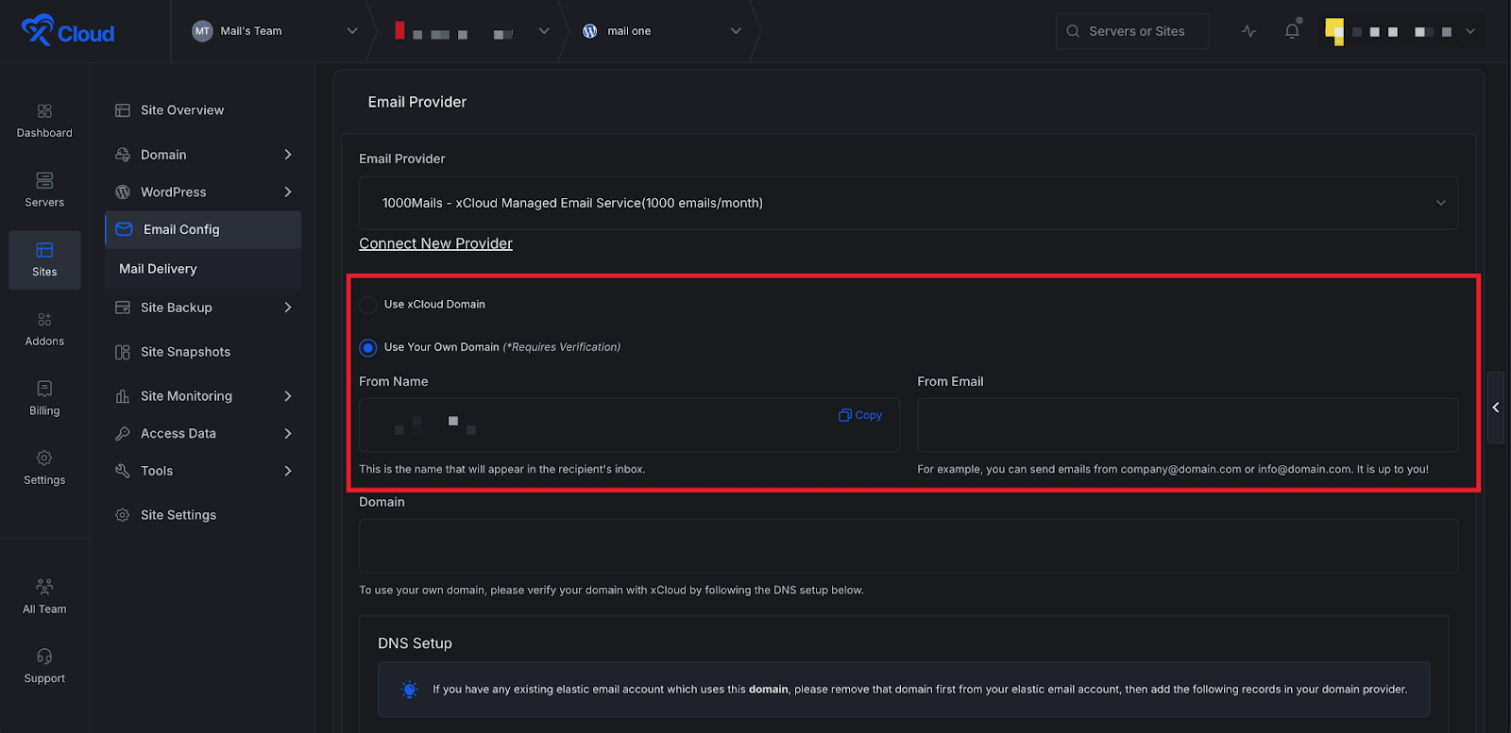Screen dimensions: 1511x733
Task: Click the Site Settings gear icon
Action: tap(123, 515)
